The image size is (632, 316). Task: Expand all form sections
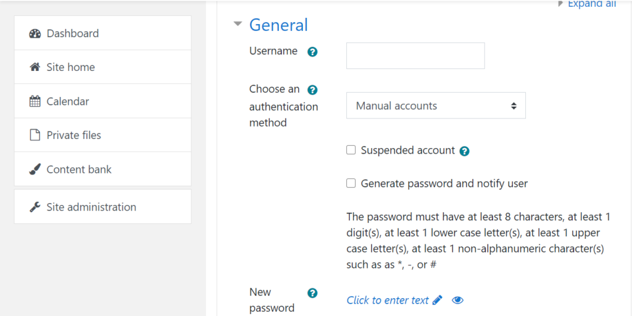[591, 4]
